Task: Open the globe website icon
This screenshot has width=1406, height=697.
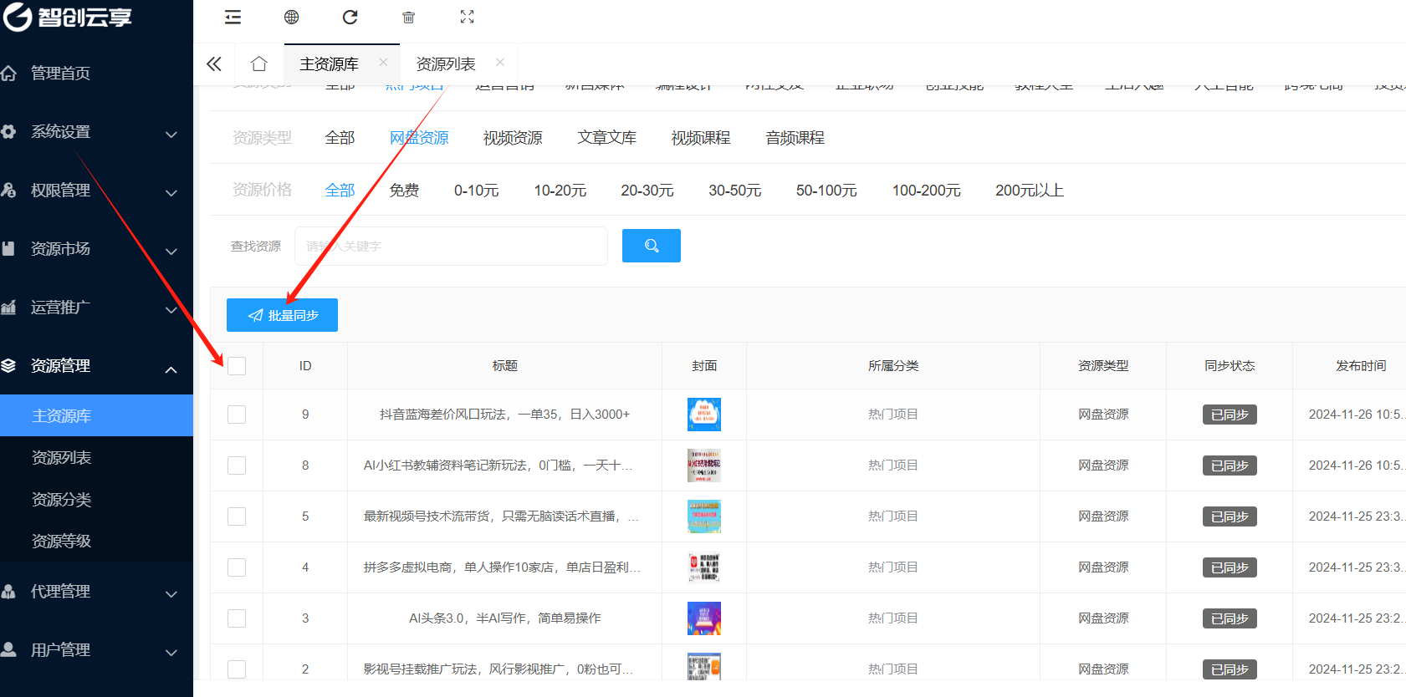Action: [x=291, y=17]
